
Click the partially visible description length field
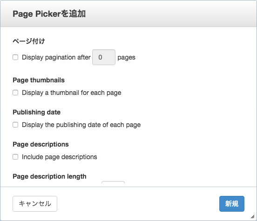pyautogui.click(x=113, y=182)
